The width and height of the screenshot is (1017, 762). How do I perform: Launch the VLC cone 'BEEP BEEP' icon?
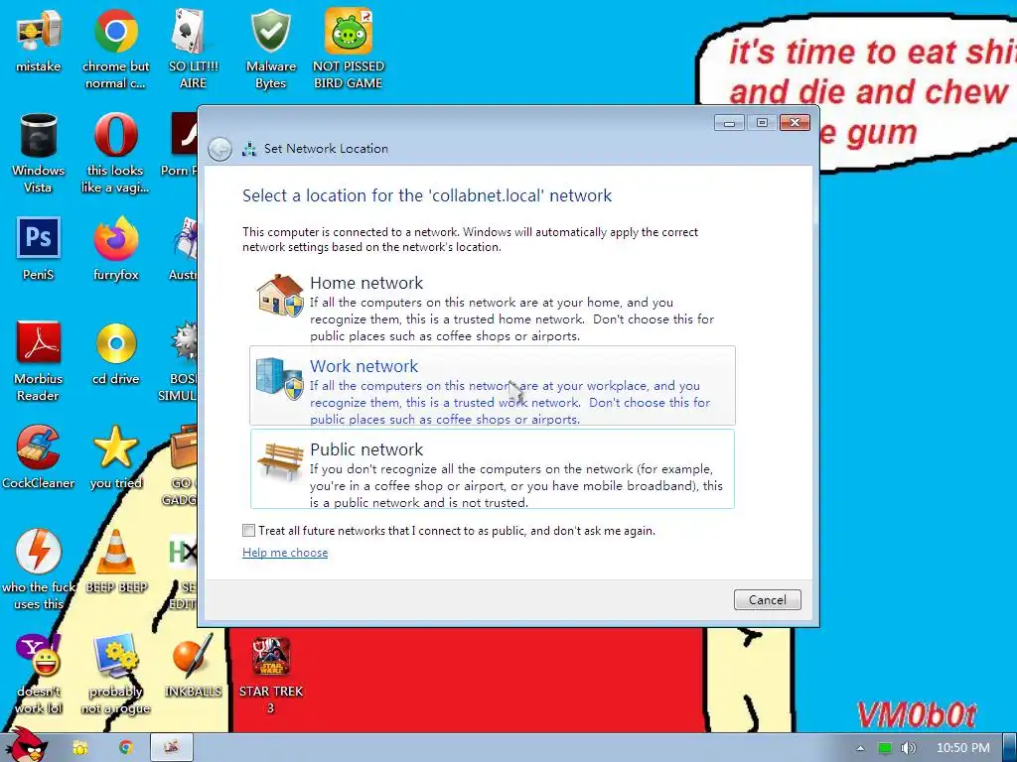pyautogui.click(x=115, y=562)
